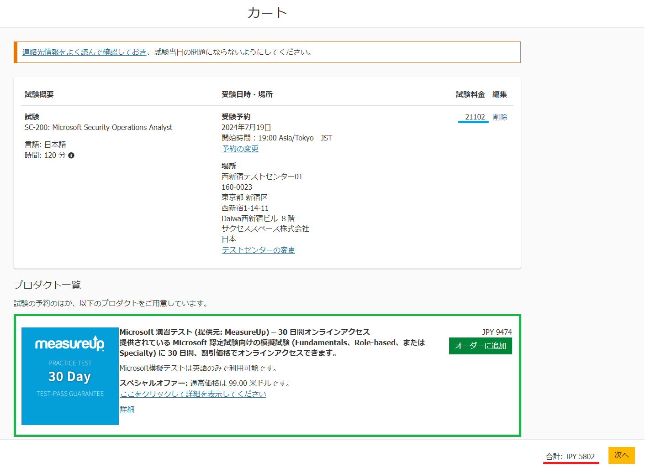Remove the exam via 削除 link
This screenshot has height=467, width=645.
500,117
